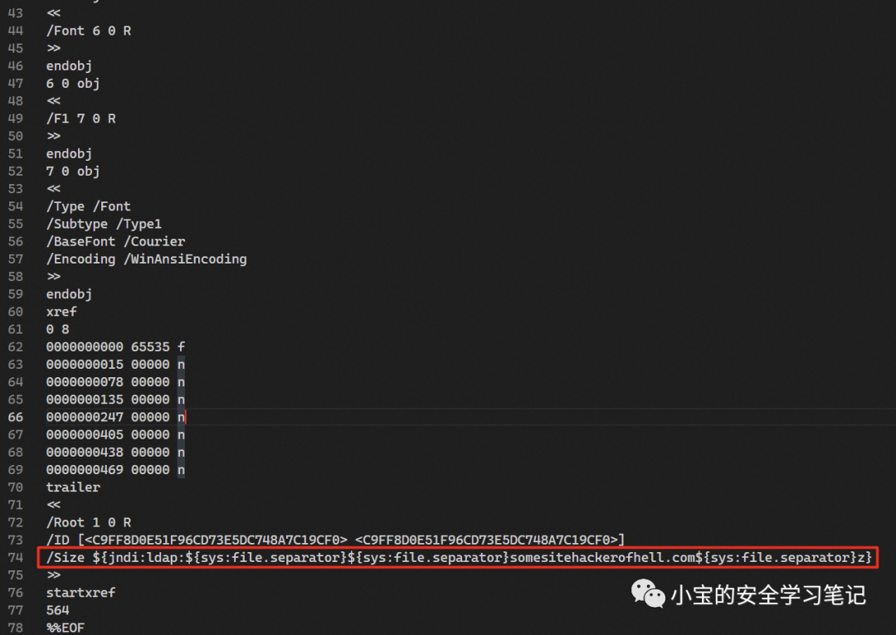Click the "0000000438 00000 n" entry
The image size is (896, 635).
pyautogui.click(x=116, y=453)
